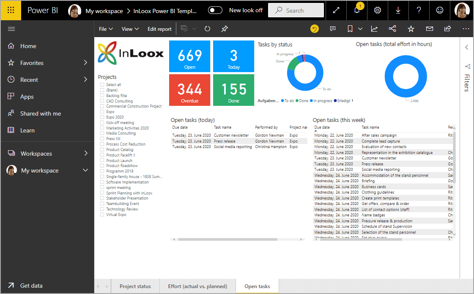Open the File dropdown menu
474x294 pixels.
(106, 29)
